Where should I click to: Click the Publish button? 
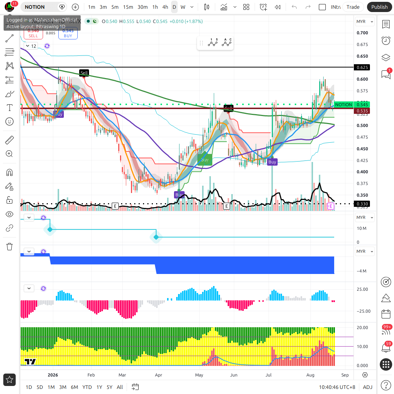[x=379, y=7]
